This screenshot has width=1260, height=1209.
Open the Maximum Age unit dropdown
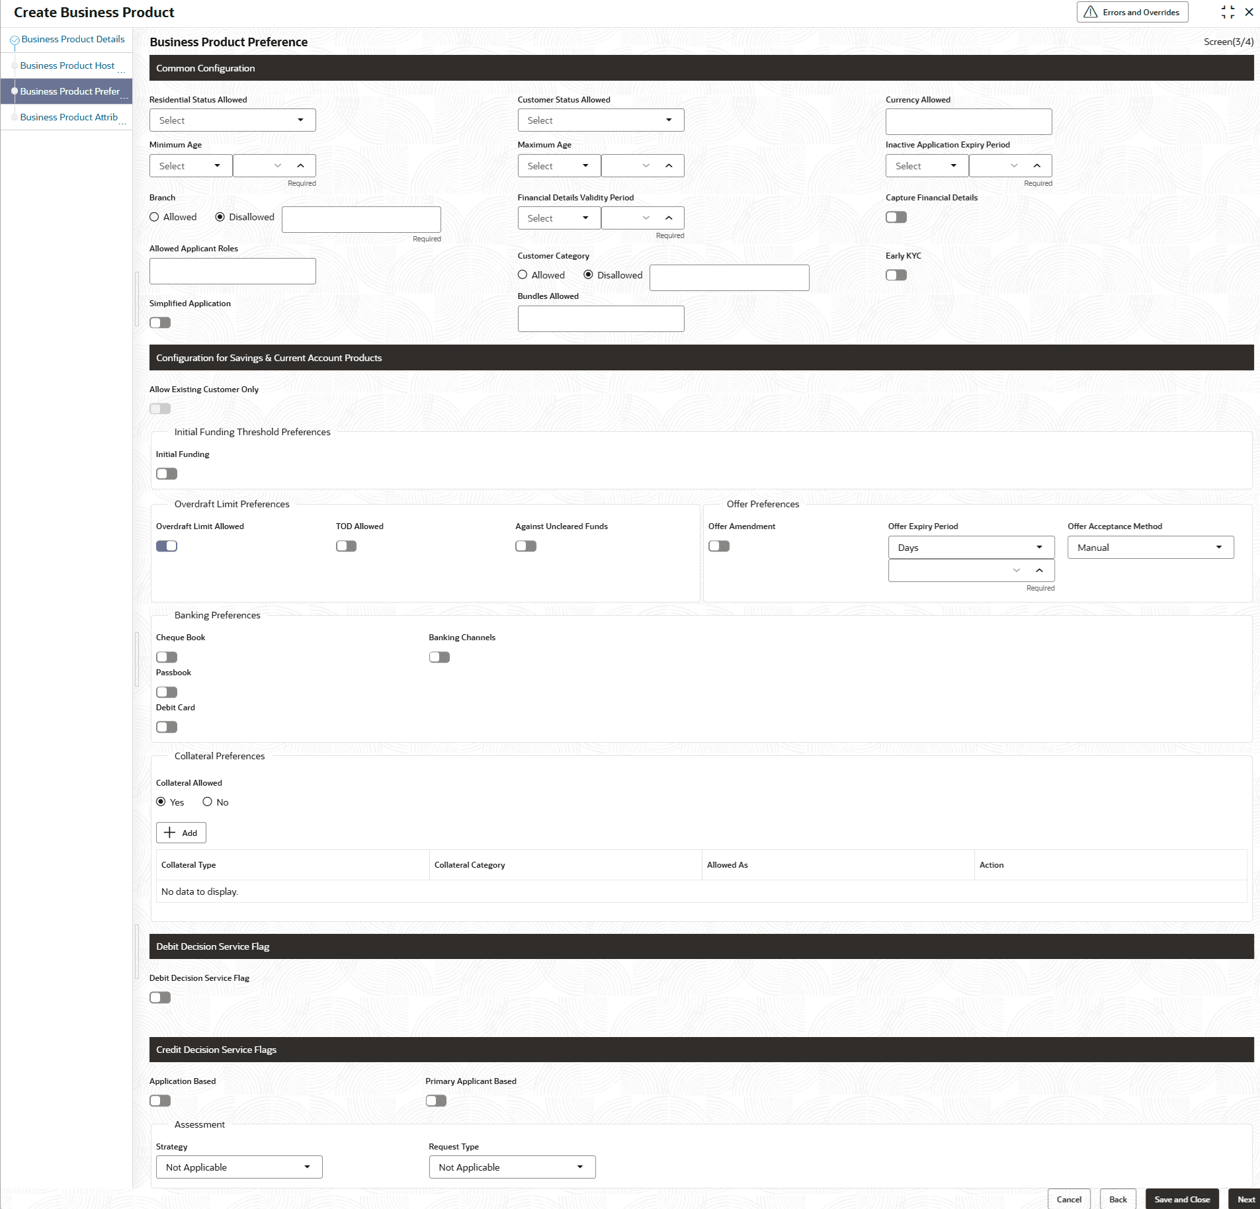(x=559, y=166)
